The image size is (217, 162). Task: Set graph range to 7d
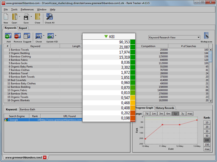147,113
